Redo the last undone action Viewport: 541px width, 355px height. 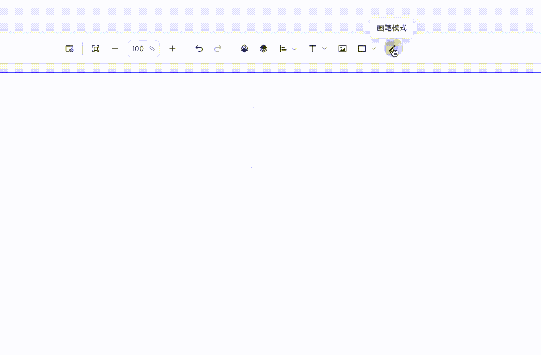[x=218, y=49]
